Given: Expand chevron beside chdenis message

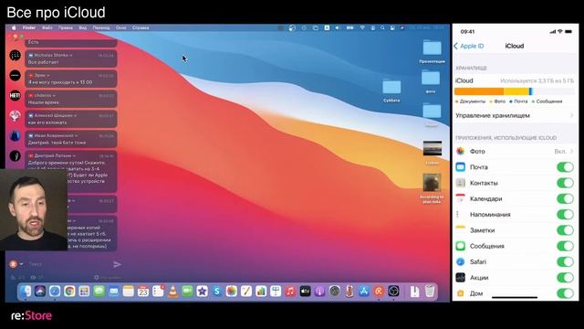Looking at the screenshot, I should click(x=54, y=95).
